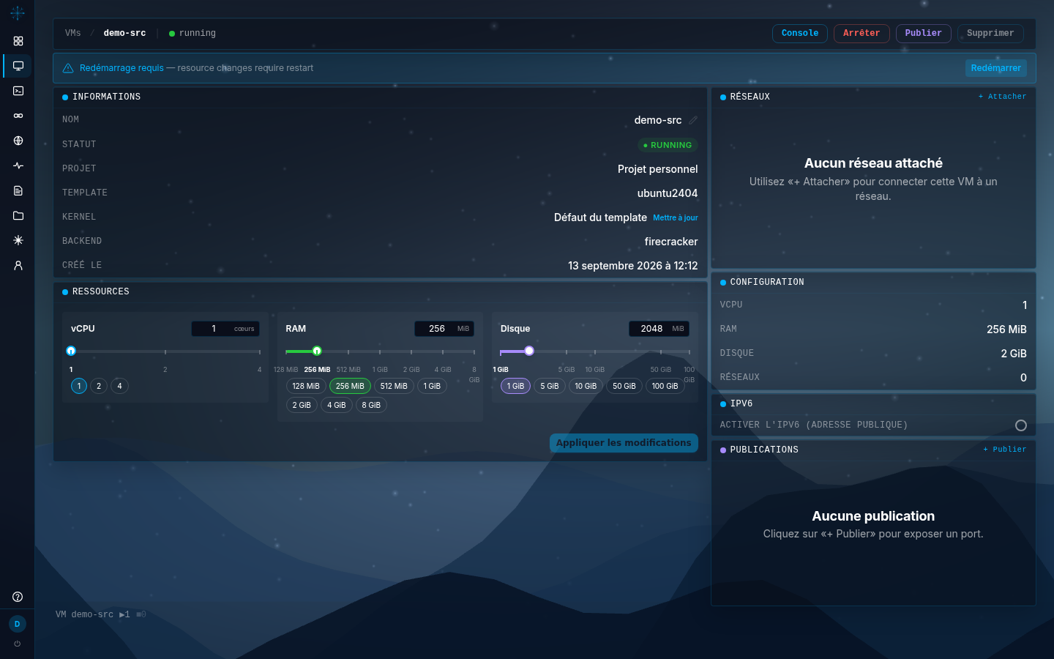Click the Redémarrer button in banner
Viewport: 1054px width, 659px height.
click(x=995, y=68)
